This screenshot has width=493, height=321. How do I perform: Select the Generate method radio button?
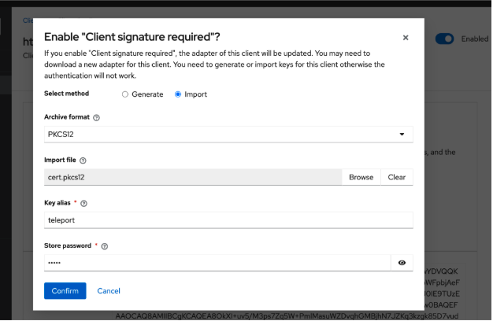pos(125,94)
